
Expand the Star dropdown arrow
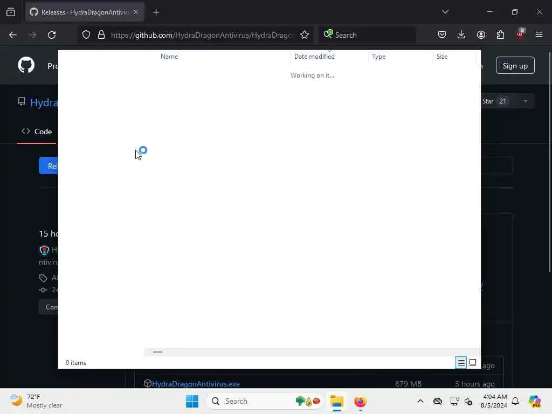(526, 101)
